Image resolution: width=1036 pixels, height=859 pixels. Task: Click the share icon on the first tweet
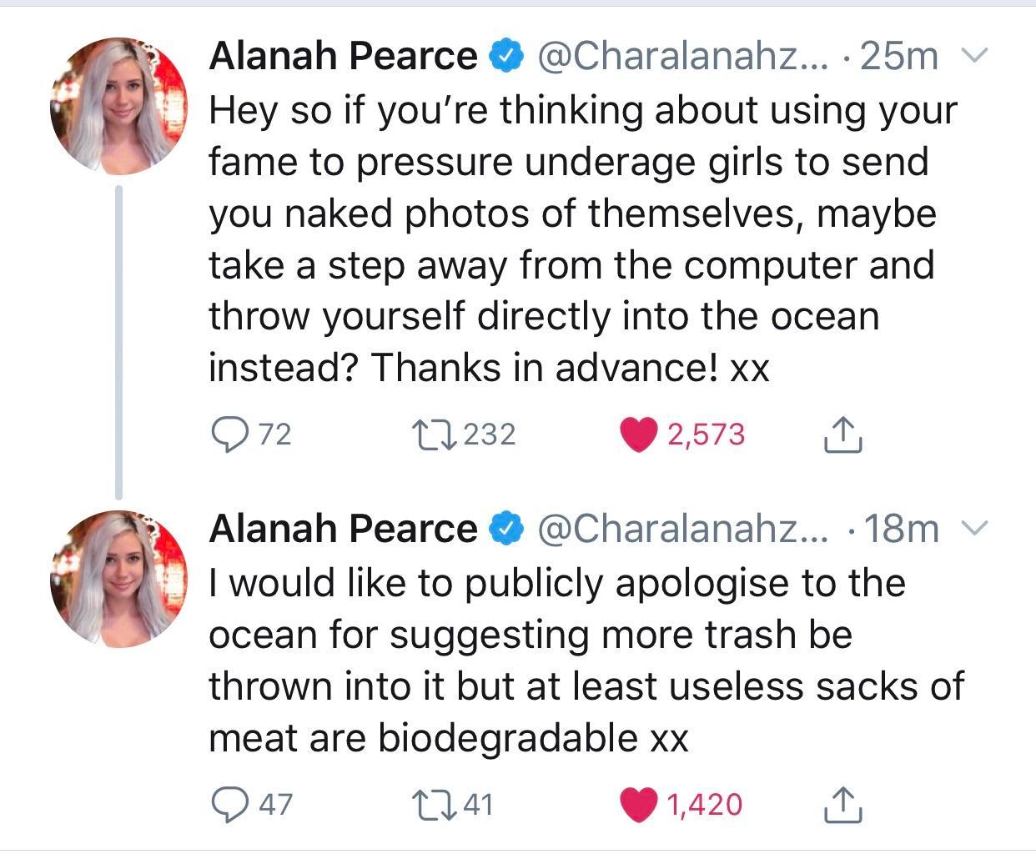click(842, 435)
